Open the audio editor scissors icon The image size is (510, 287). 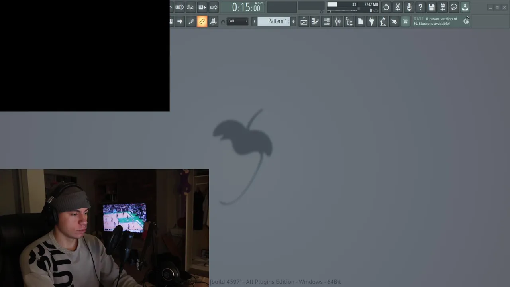coord(398,7)
